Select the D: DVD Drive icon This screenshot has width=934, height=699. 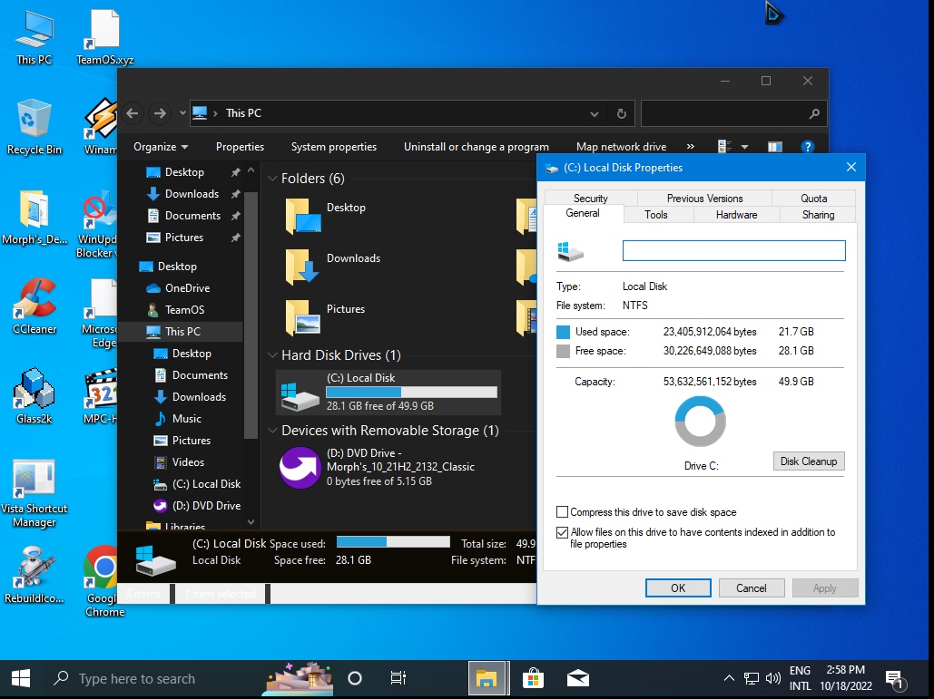pos(300,467)
